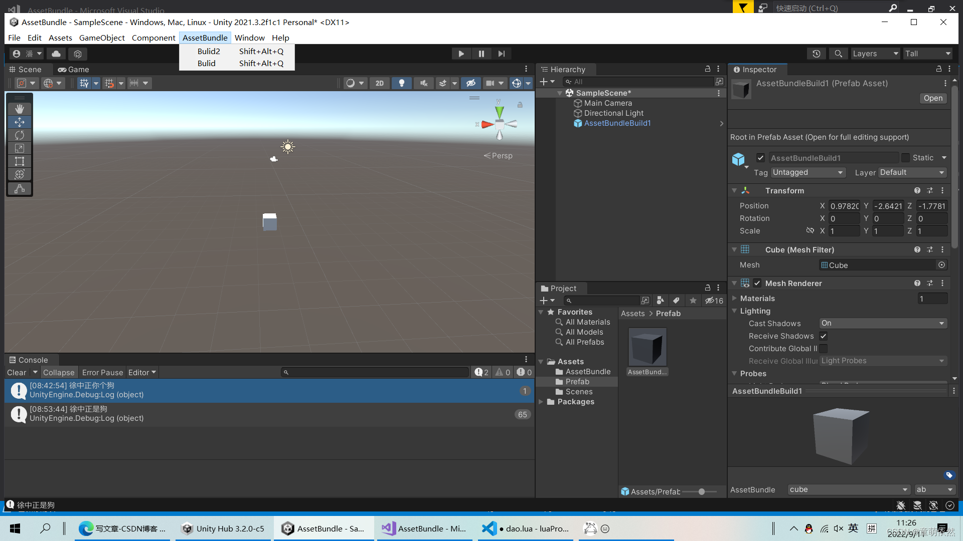Open the scene camera settings icon

[x=490, y=83]
